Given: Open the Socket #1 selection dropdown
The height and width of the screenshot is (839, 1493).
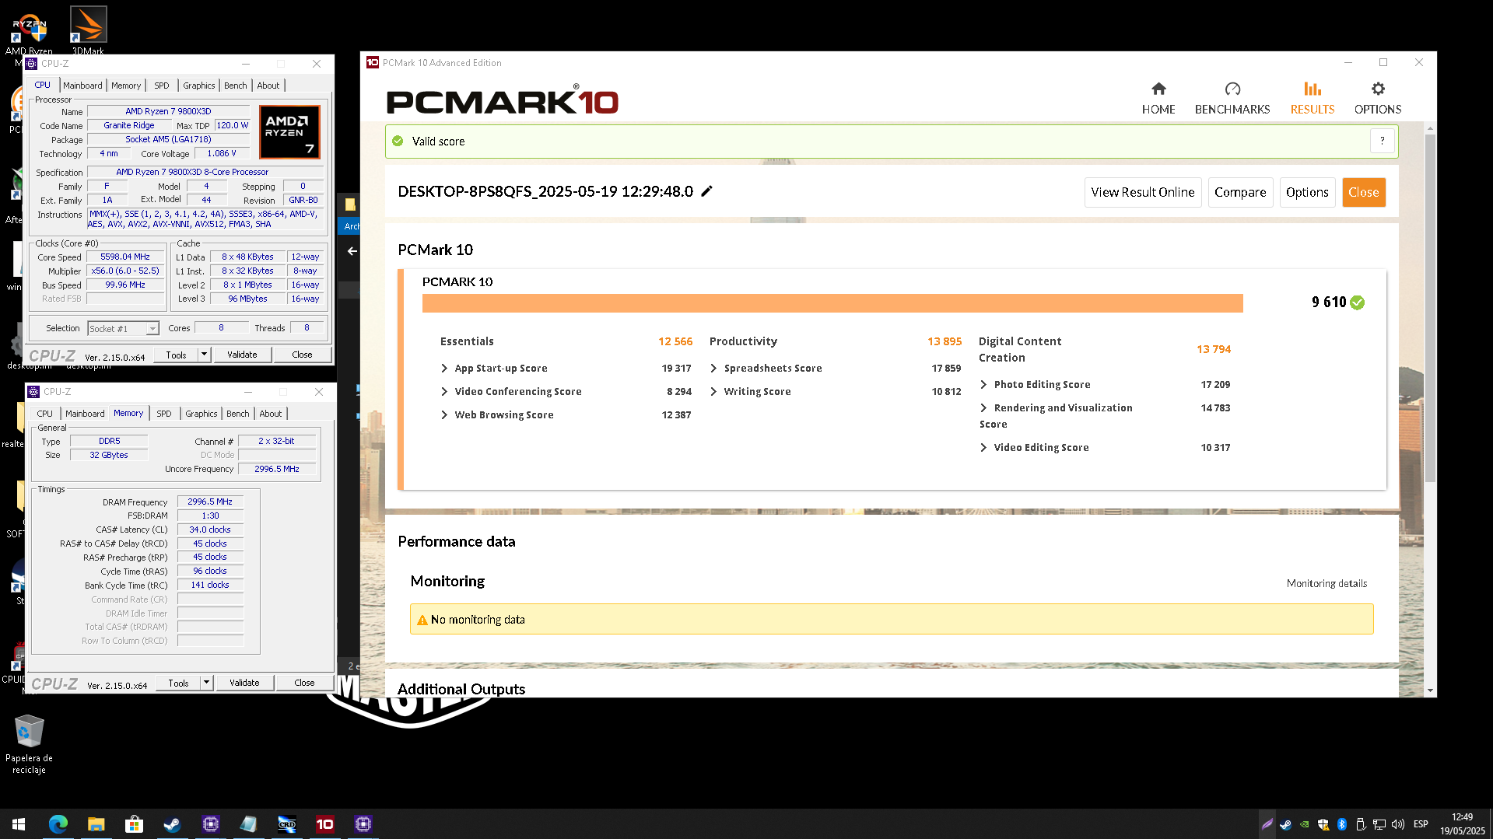Looking at the screenshot, I should [x=124, y=328].
